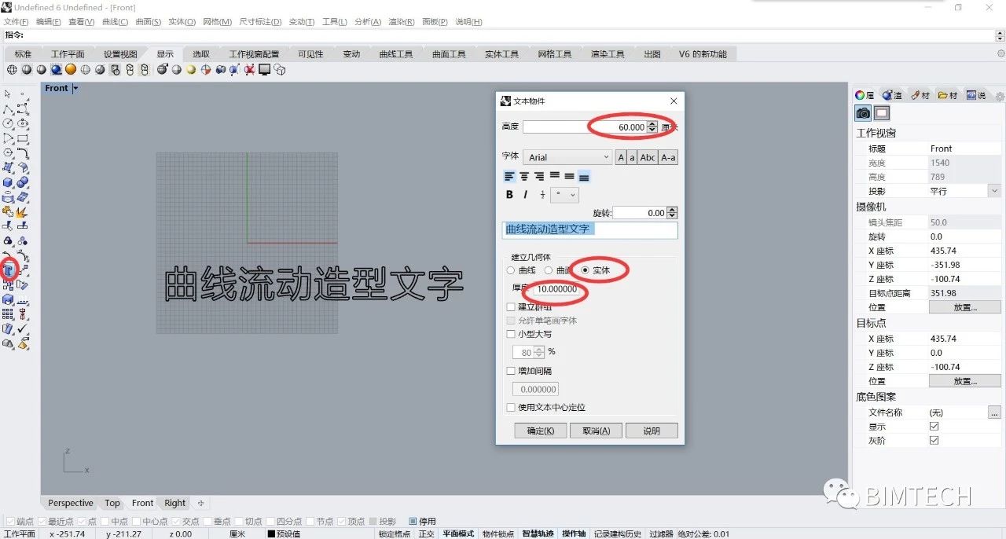Click the red X sphere icon in display toolbar
Image resolution: width=1006 pixels, height=539 pixels.
pyautogui.click(x=250, y=70)
